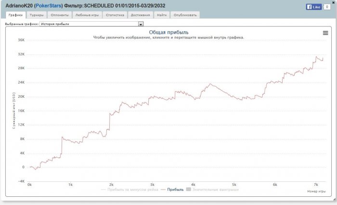Toggle the Прибыль legend series
The height and width of the screenshot is (205, 337).
pyautogui.click(x=172, y=190)
